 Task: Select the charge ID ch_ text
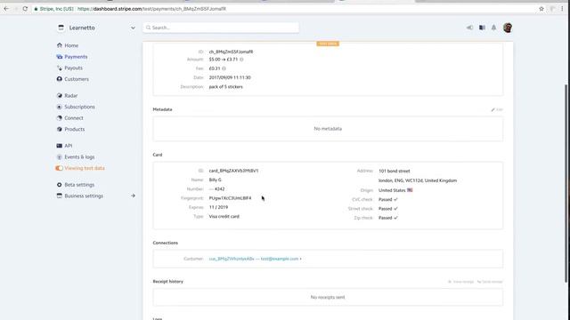[x=231, y=52]
